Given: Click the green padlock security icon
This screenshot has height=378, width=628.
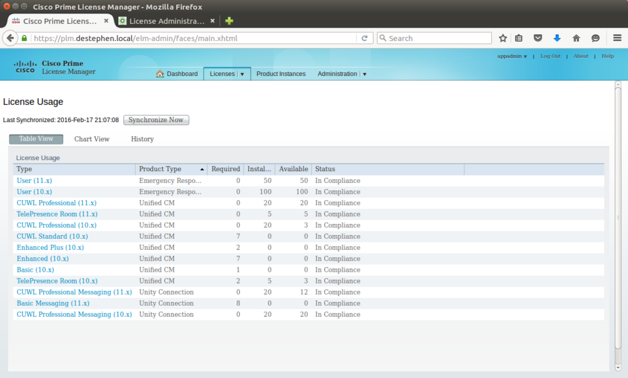Looking at the screenshot, I should click(24, 38).
